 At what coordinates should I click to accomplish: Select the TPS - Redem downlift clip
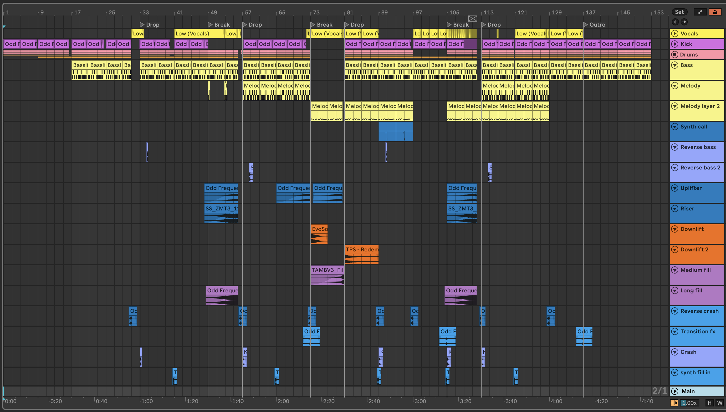pos(361,249)
